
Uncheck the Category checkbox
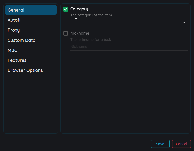click(x=66, y=9)
